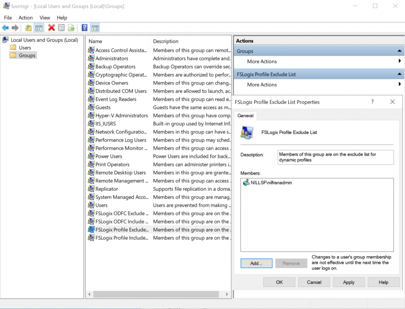This screenshot has width=405, height=309.
Task: Click the Administrators group icon
Action: coord(91,58)
